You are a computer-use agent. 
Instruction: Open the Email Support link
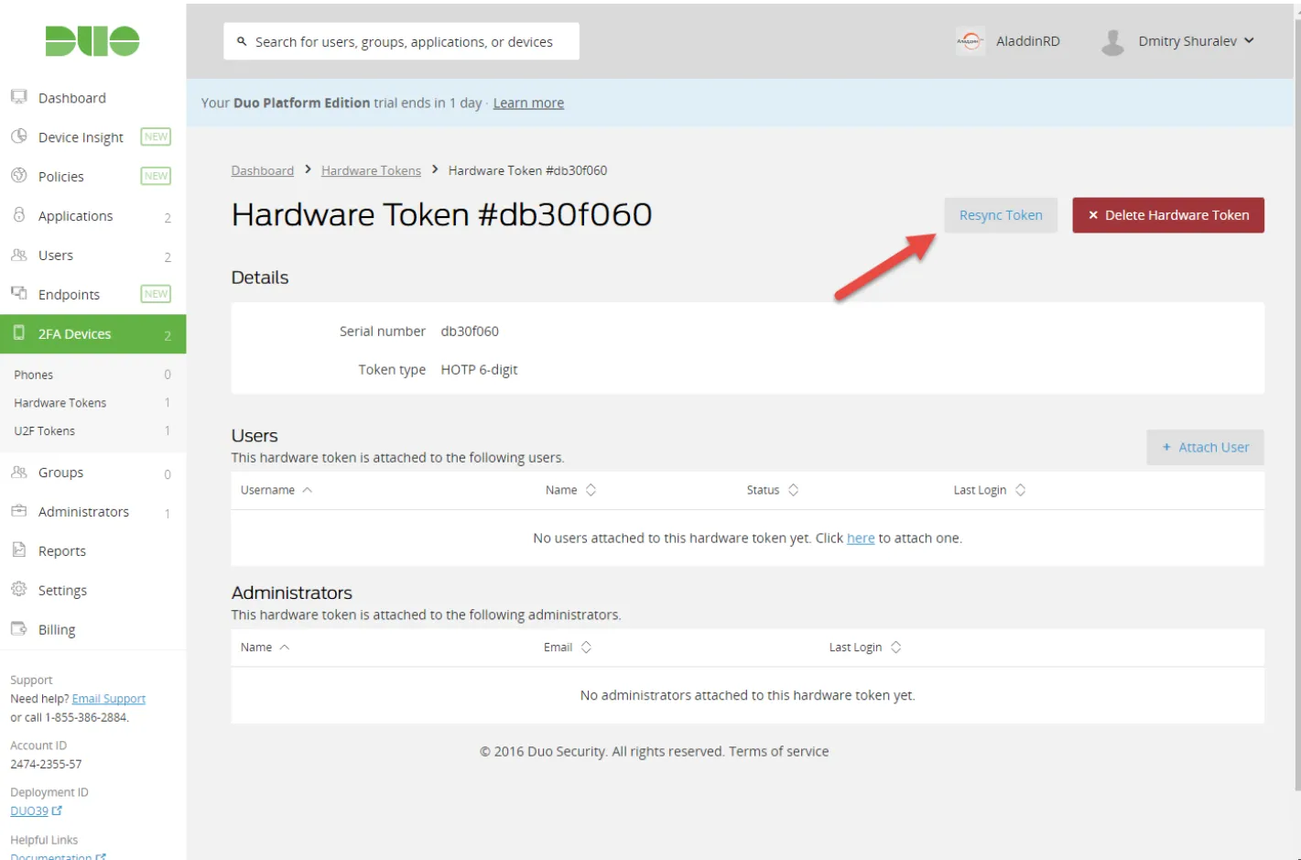pos(109,699)
